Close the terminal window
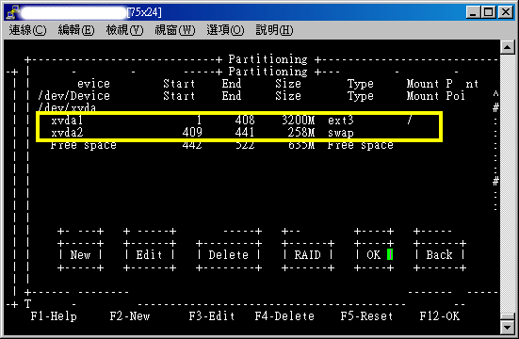 (506, 12)
